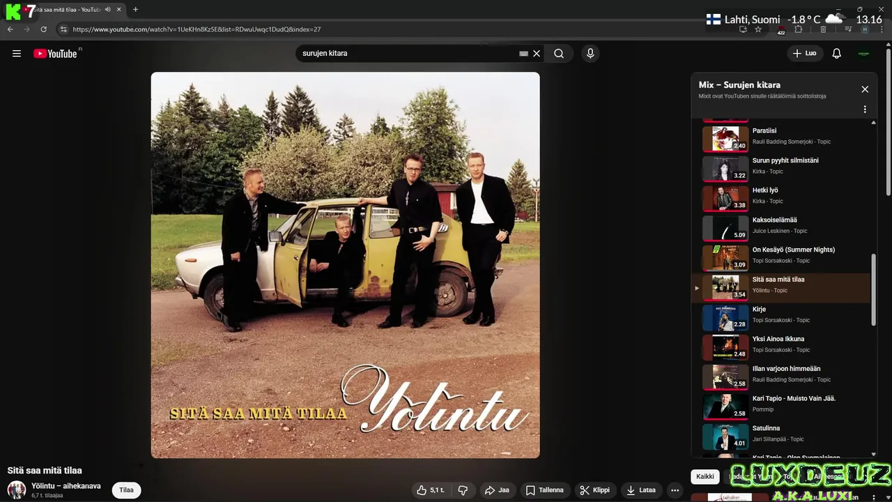The width and height of the screenshot is (892, 502).
Task: Like the video with thumbs up
Action: [x=431, y=490]
